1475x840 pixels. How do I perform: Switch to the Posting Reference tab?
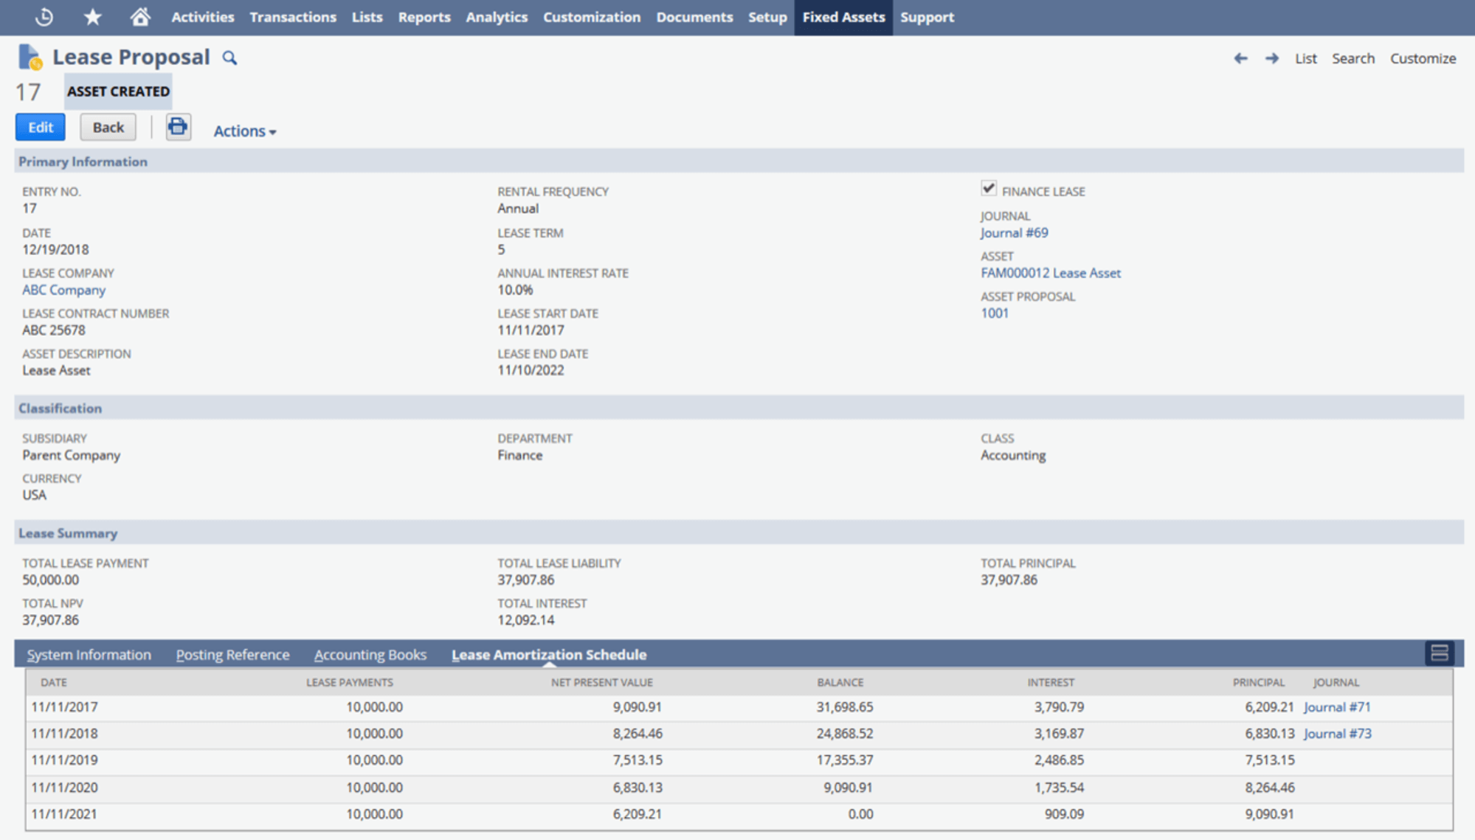(232, 655)
